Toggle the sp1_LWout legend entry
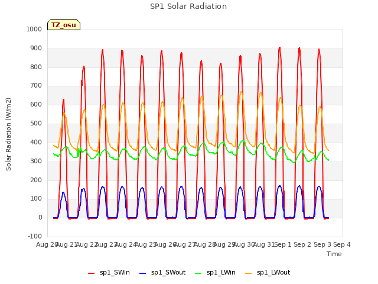This screenshot has width=378, height=284. click(x=268, y=273)
